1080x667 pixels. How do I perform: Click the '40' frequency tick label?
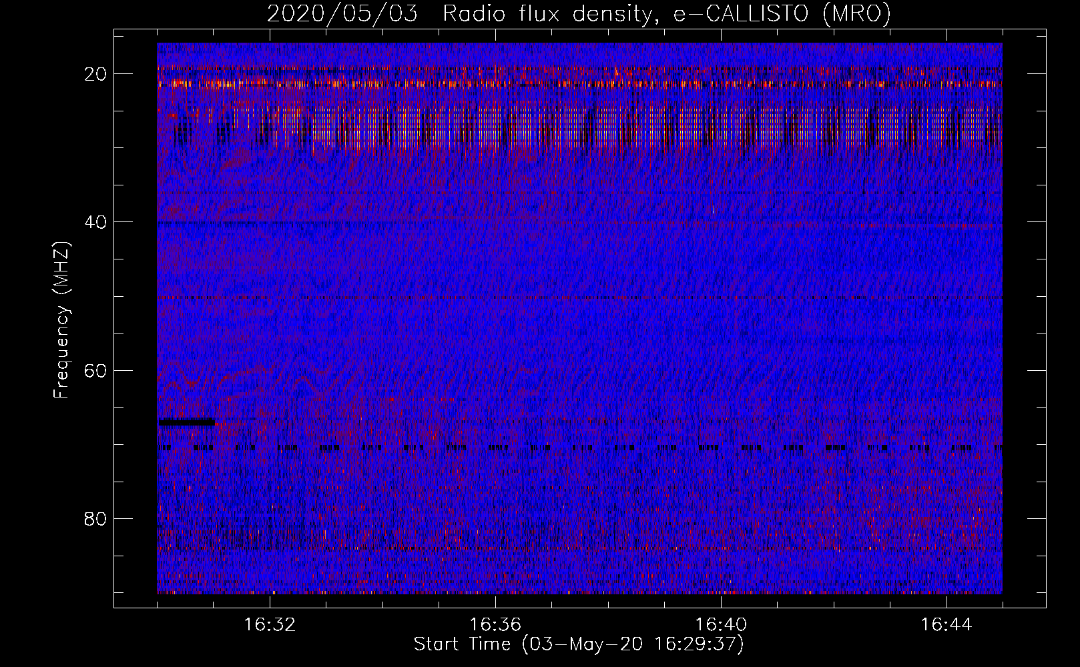tap(96, 222)
